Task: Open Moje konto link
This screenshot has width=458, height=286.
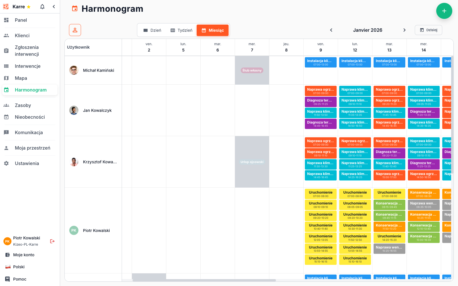Action: [x=23, y=255]
